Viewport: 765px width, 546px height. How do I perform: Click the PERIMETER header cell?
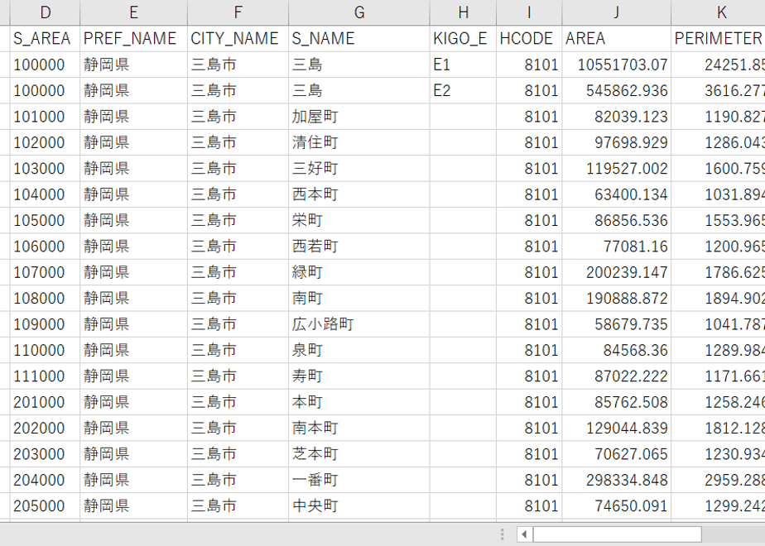[x=718, y=39]
